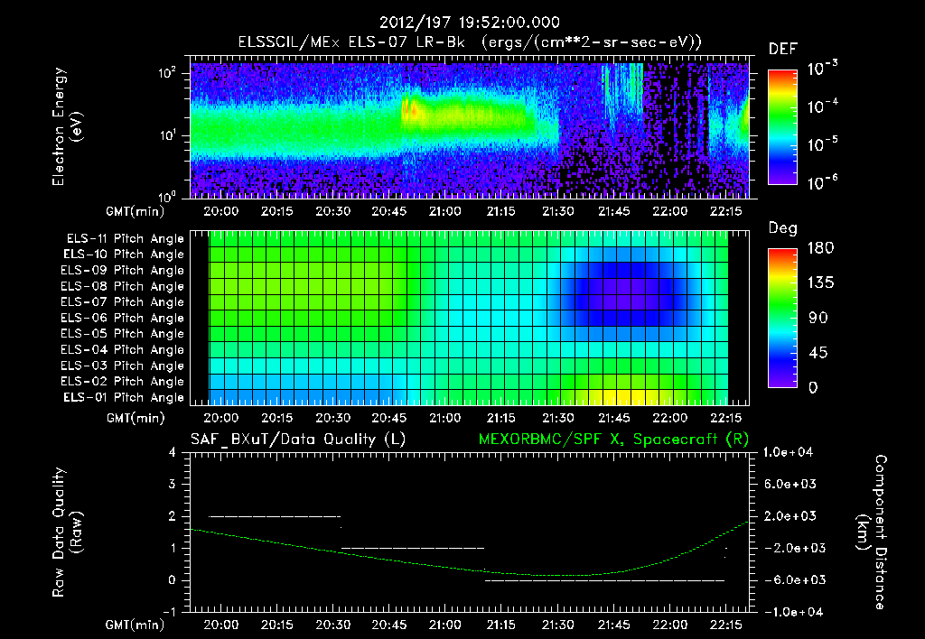Viewport: 925px width, 639px height.
Task: Click the -1 tick on the data quality axis
Action: point(169,612)
